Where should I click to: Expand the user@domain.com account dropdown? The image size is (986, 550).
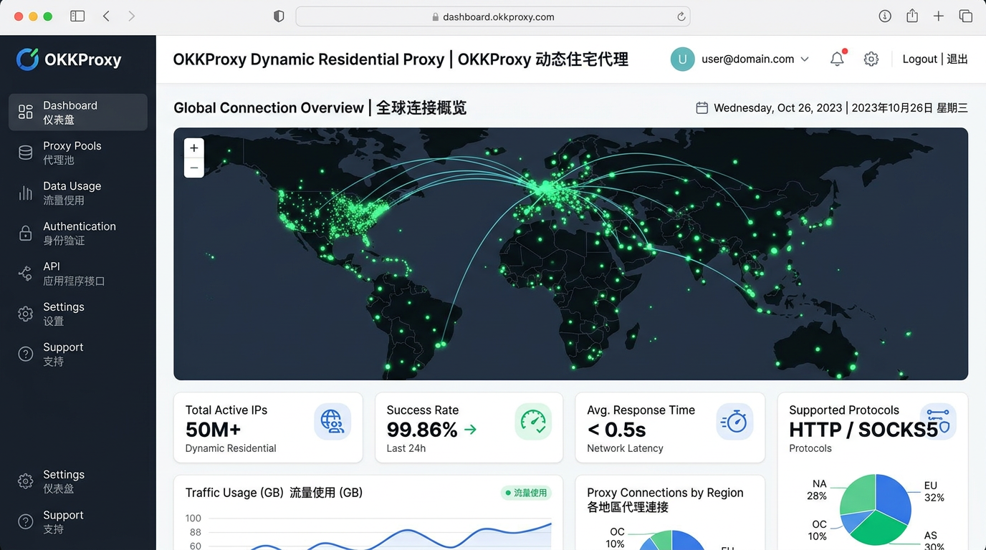pyautogui.click(x=747, y=59)
